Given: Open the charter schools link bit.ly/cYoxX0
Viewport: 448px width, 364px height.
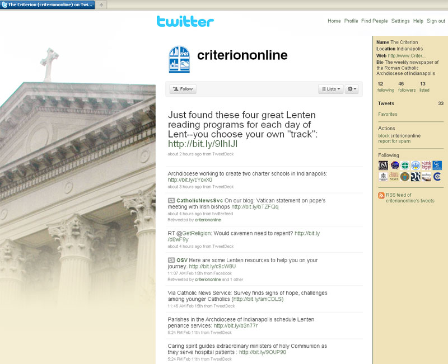Looking at the screenshot, I should click(190, 179).
